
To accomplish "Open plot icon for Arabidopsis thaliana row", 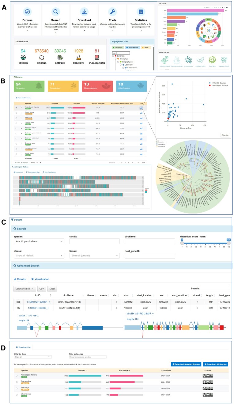I will pyautogui.click(x=141, y=108).
